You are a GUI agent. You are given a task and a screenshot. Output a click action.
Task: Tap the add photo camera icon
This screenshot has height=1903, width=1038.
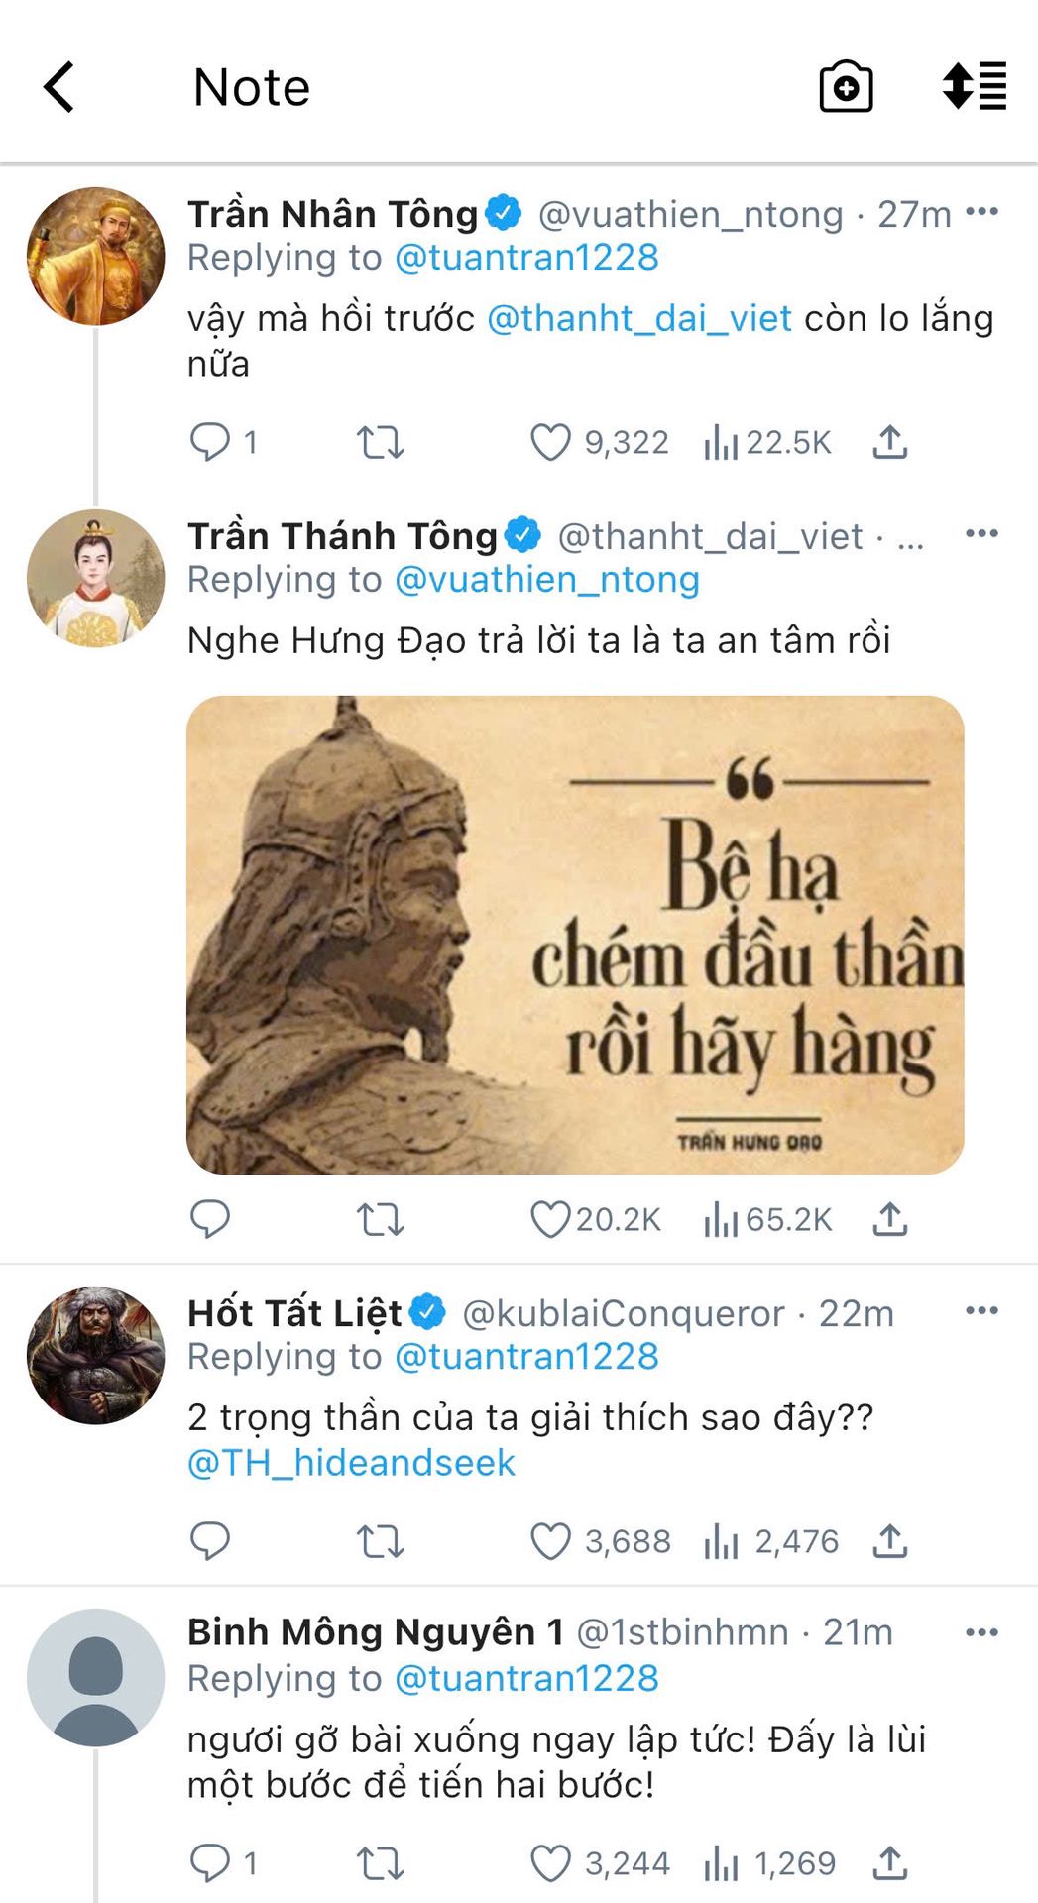click(846, 87)
